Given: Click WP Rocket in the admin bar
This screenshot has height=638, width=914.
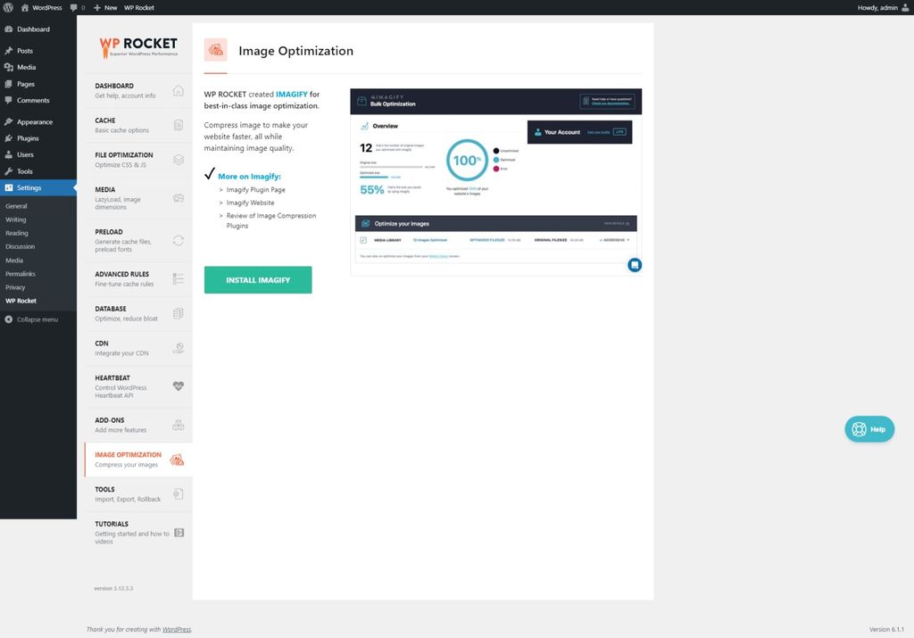Looking at the screenshot, I should pos(138,7).
